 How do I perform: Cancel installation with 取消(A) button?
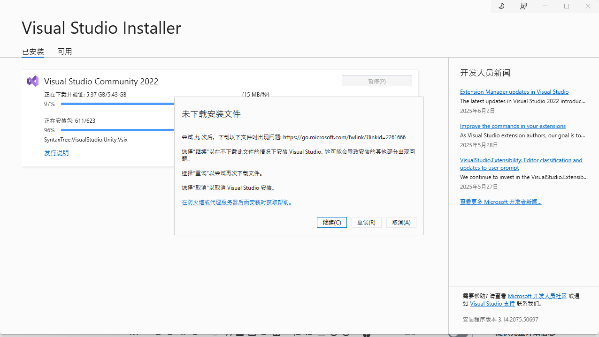coord(401,223)
